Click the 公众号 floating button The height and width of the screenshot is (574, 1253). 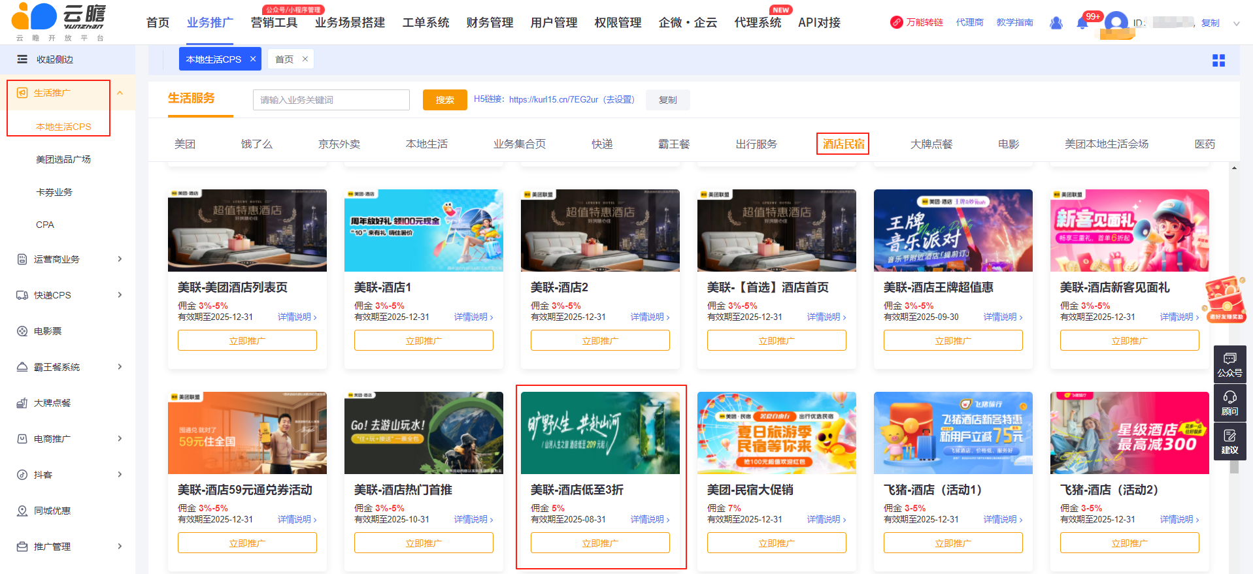click(x=1230, y=364)
